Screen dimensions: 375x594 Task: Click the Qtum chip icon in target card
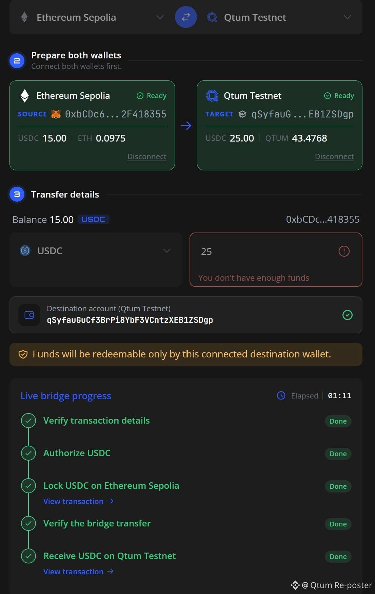(212, 96)
